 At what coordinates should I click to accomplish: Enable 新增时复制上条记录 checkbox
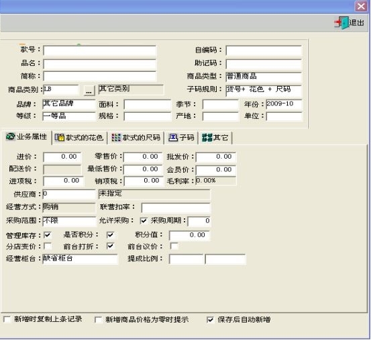tap(7, 319)
